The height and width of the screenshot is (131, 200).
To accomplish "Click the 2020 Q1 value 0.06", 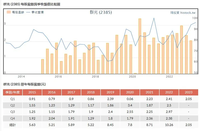I will click(x=130, y=99).
